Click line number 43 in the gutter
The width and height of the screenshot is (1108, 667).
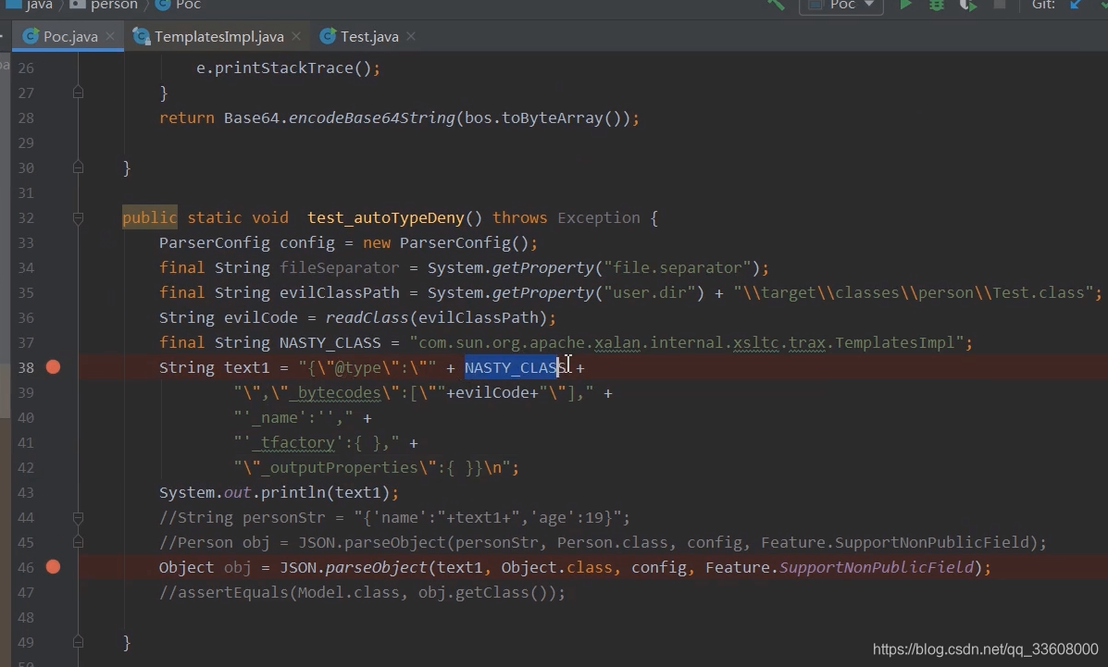tap(26, 492)
